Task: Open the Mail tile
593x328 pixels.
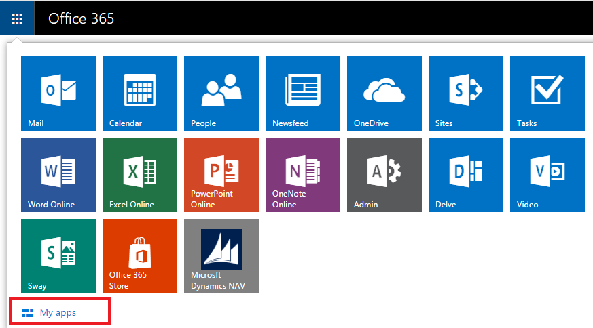Action: coord(58,94)
